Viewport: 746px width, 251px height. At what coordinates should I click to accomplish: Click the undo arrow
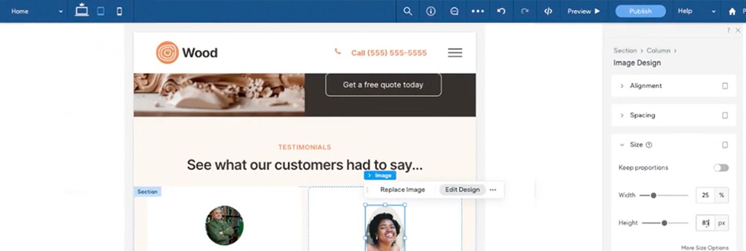[501, 11]
